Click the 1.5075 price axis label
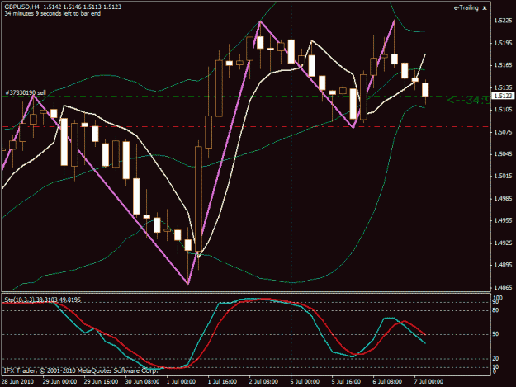The image size is (516, 387). coord(503,132)
